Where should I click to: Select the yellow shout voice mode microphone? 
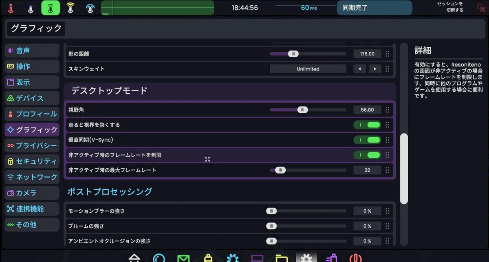tap(70, 8)
